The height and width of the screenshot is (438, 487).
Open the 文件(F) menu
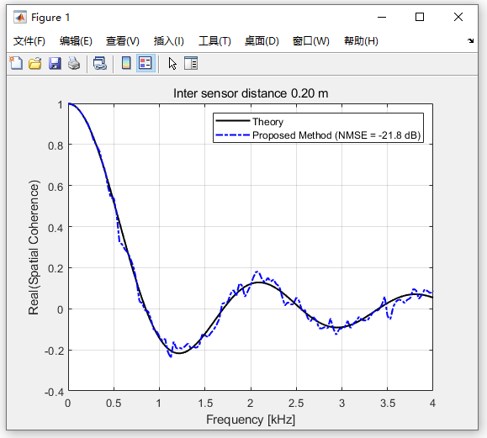click(x=29, y=41)
